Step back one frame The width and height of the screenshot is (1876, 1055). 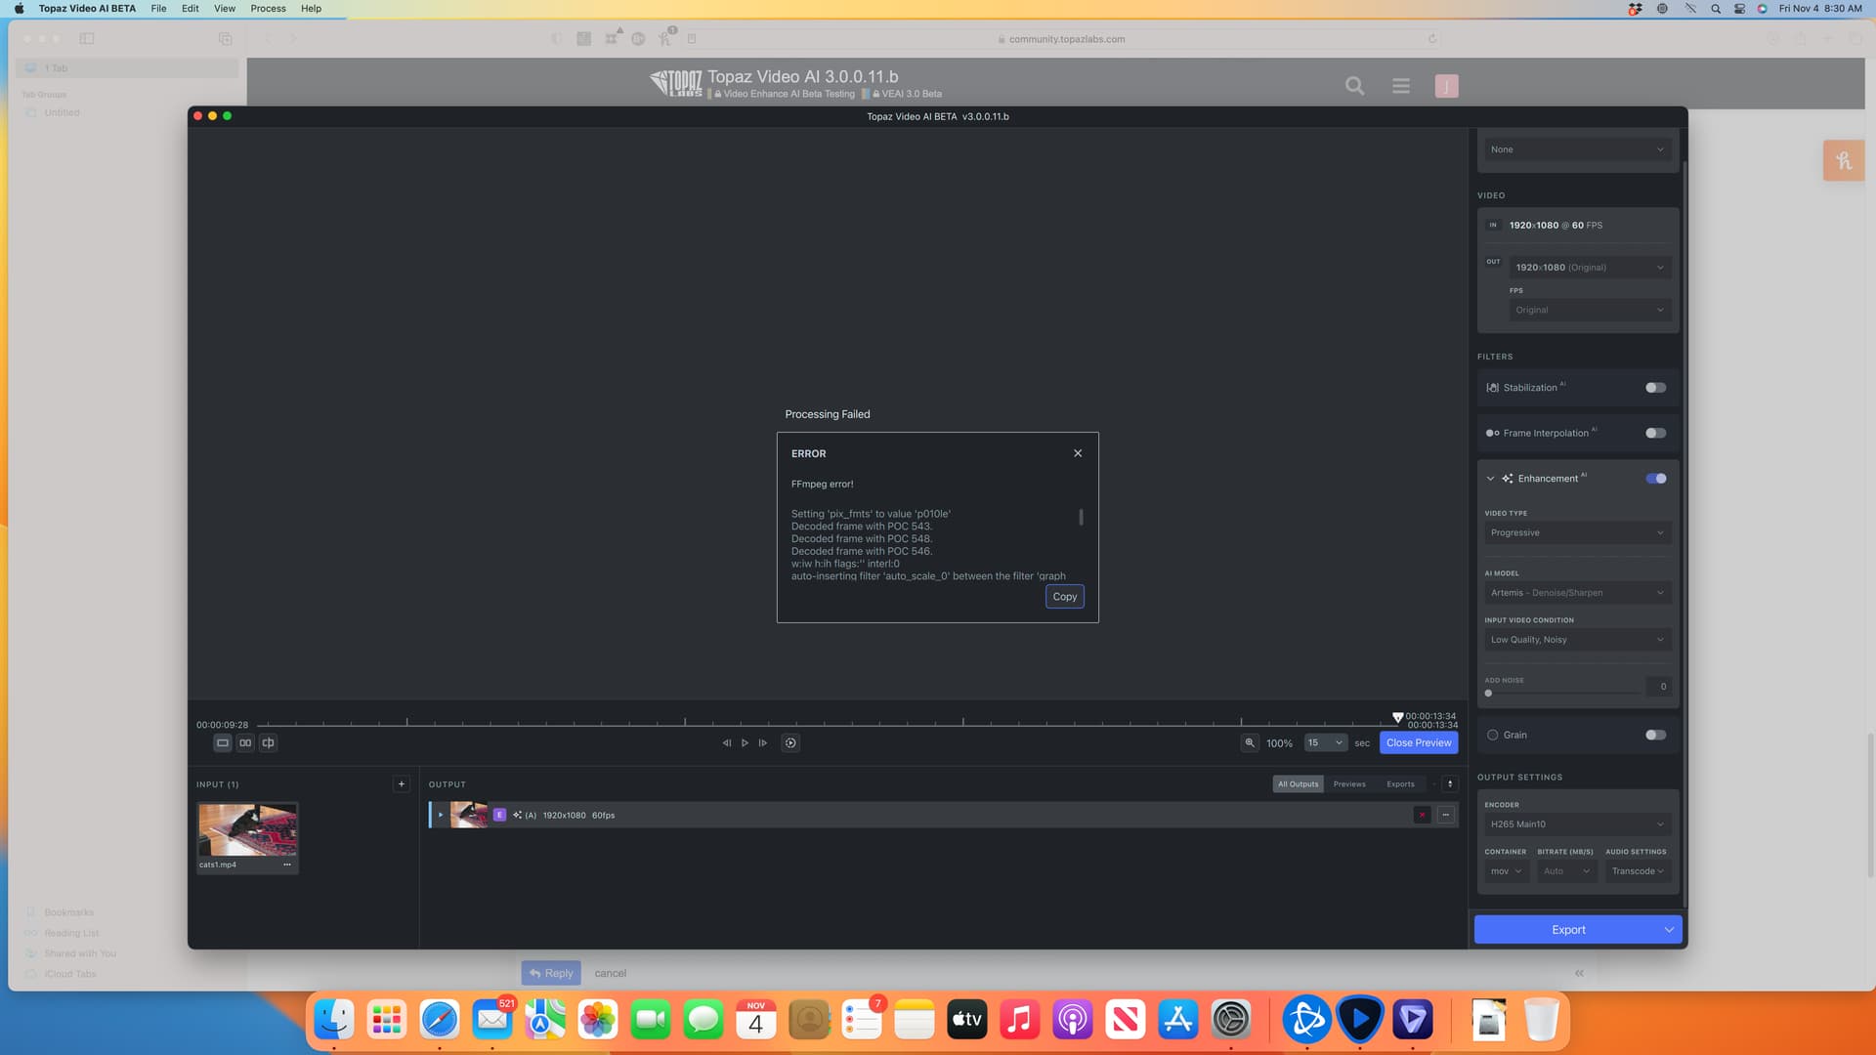click(726, 743)
